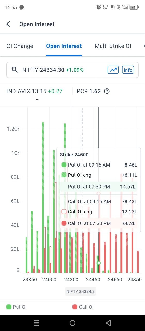Tap the search magnifier icon
The width and height of the screenshot is (145, 331).
(x=15, y=70)
